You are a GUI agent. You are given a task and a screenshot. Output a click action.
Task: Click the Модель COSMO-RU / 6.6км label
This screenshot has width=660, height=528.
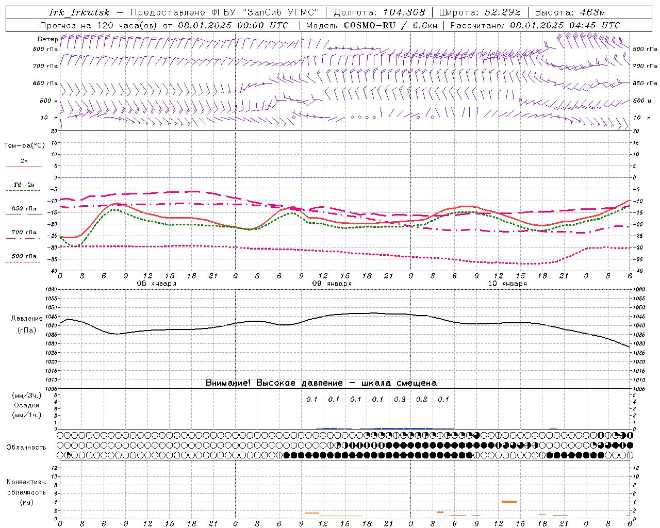[372, 25]
